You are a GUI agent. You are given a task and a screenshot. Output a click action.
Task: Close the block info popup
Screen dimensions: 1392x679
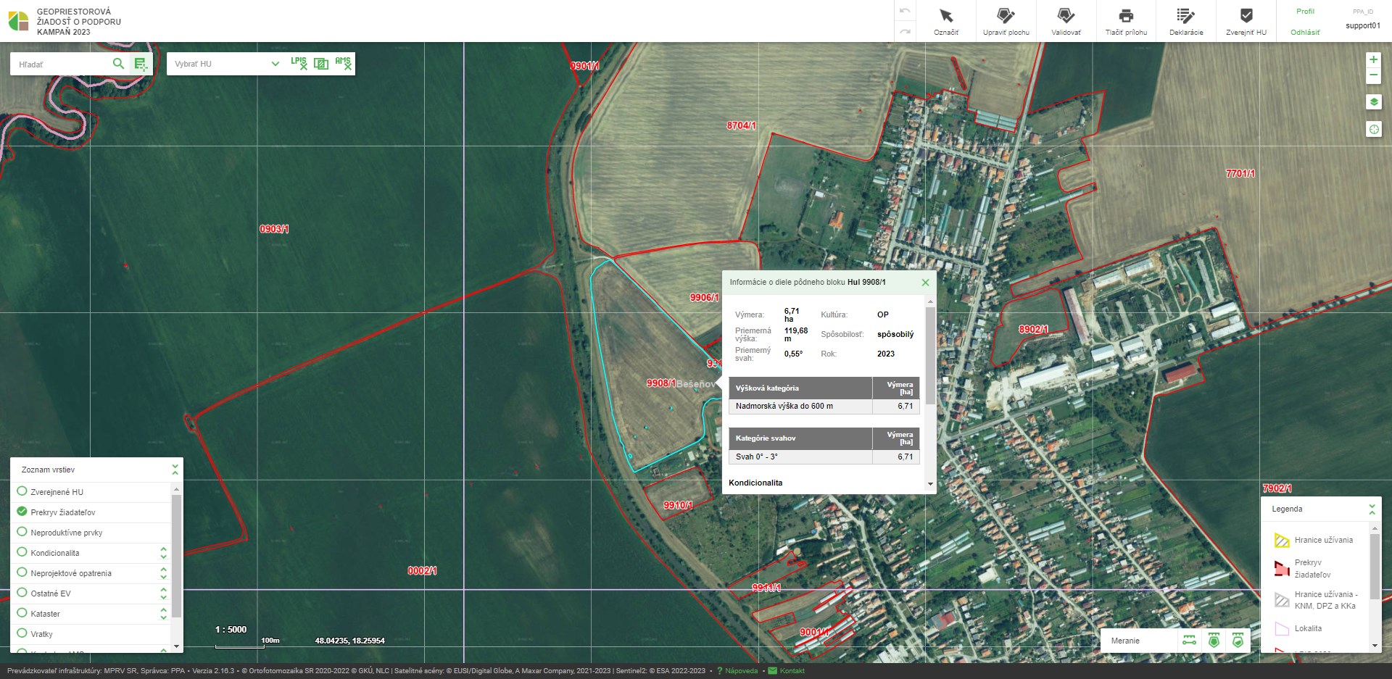[x=925, y=283]
